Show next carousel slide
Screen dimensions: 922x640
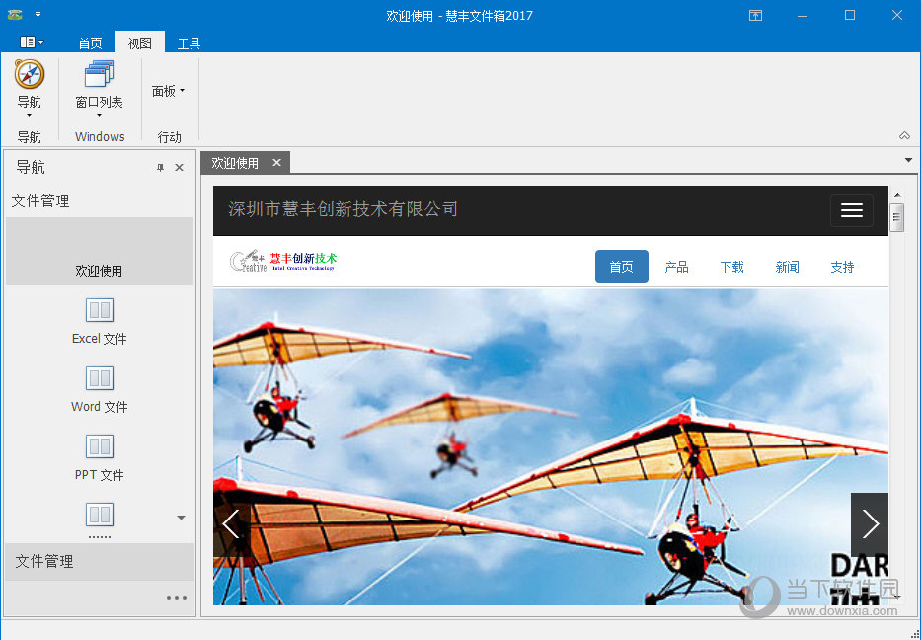(870, 523)
